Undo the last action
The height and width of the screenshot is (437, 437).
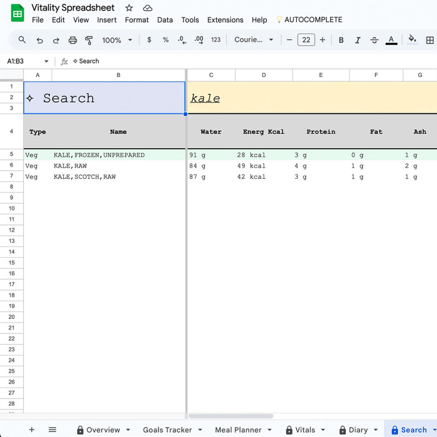(x=40, y=41)
